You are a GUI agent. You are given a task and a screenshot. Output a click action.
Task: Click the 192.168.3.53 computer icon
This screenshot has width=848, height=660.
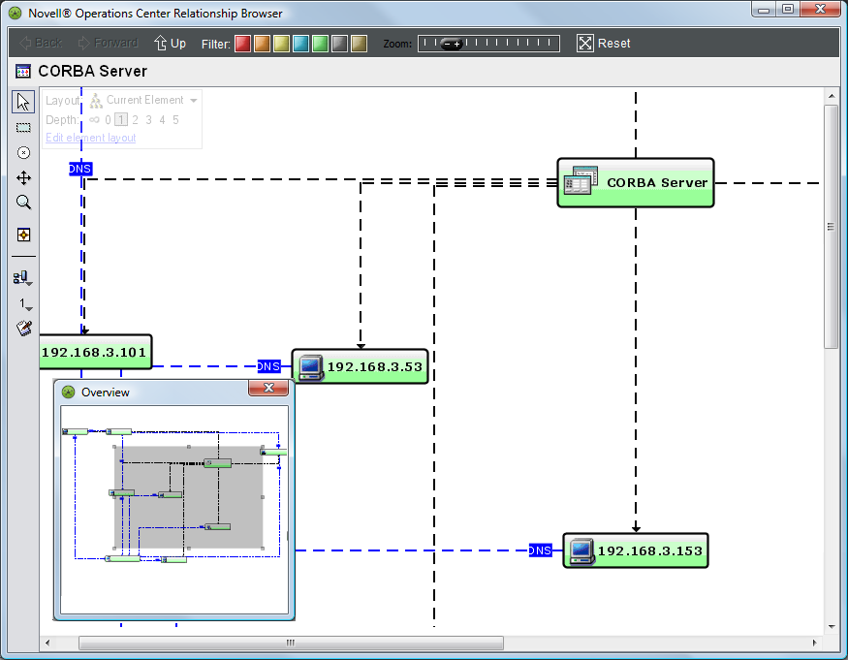(311, 368)
